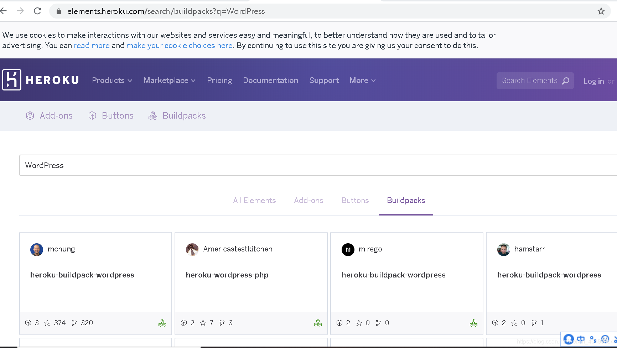The image size is (617, 348).
Task: Click green buildpack icon on heroku-wordpress-php card
Action: [x=318, y=323]
